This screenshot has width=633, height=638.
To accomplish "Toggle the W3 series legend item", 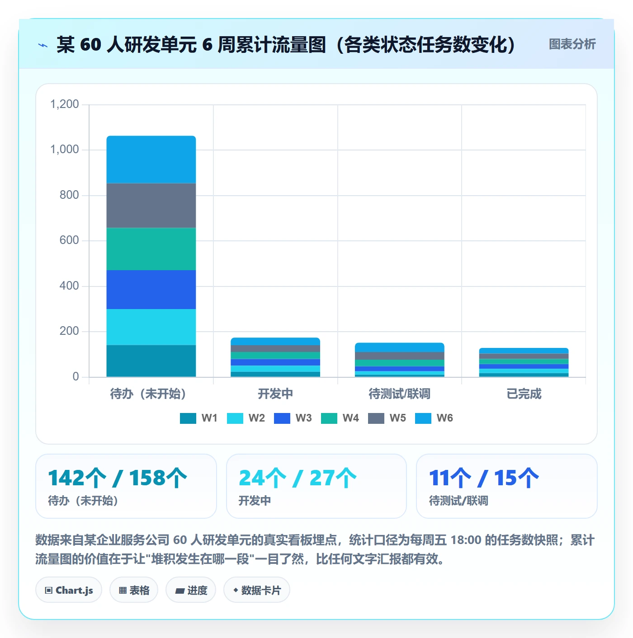I will tap(293, 418).
